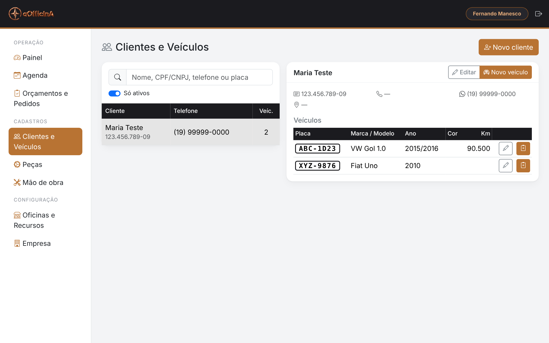Click the location pin icon
Viewport: 549px width, 343px height.
(297, 105)
